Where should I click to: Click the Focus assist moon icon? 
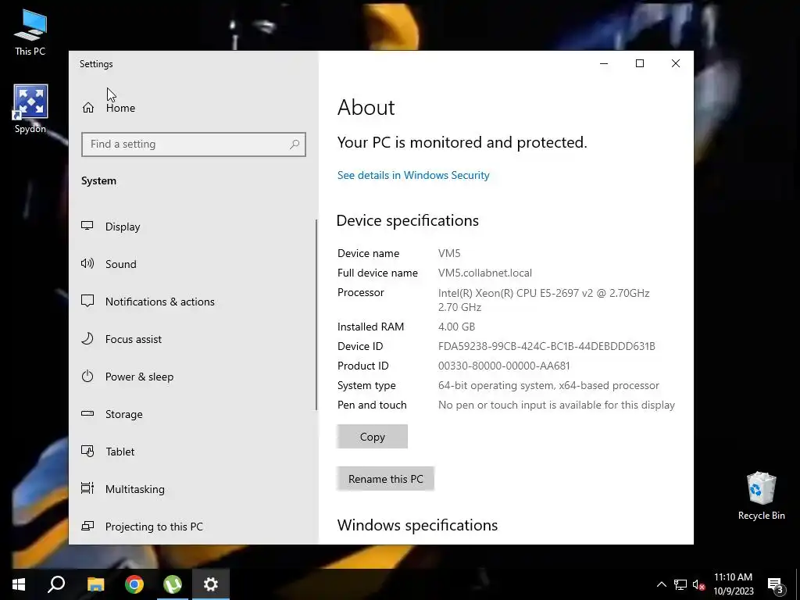pos(87,338)
